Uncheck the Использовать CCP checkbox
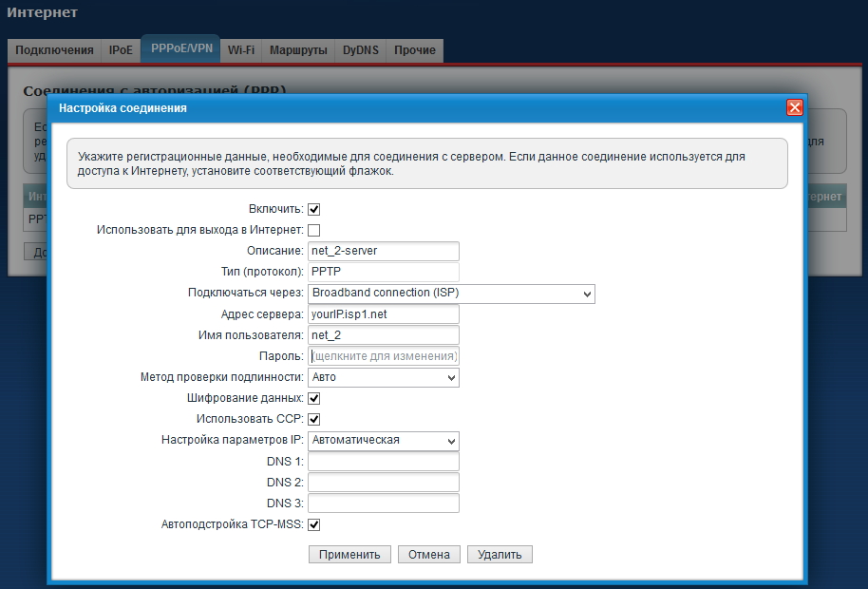The height and width of the screenshot is (589, 868). pos(314,419)
